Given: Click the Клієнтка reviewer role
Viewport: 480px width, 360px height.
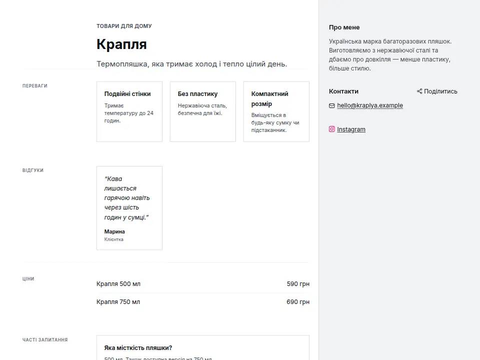Looking at the screenshot, I should coord(114,239).
